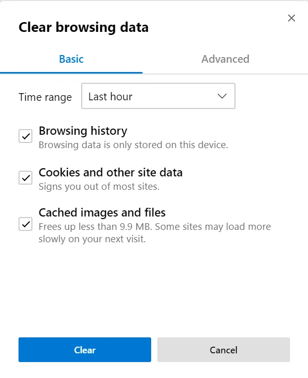Open the Time range dropdown
The width and height of the screenshot is (308, 378).
pos(158,96)
